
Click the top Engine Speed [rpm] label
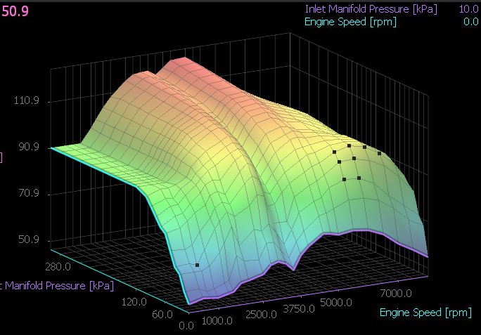point(350,22)
